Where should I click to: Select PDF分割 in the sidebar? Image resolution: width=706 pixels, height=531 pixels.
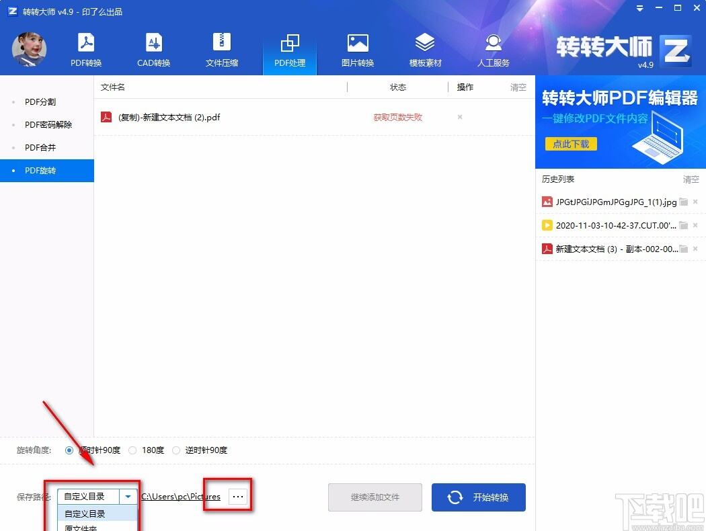(40, 101)
